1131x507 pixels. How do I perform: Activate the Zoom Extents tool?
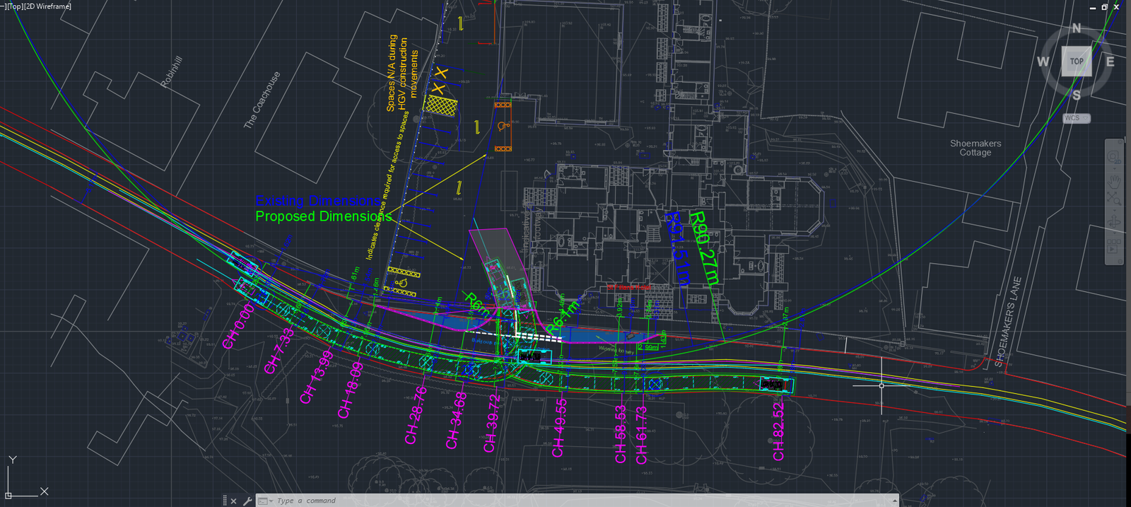tap(1114, 200)
